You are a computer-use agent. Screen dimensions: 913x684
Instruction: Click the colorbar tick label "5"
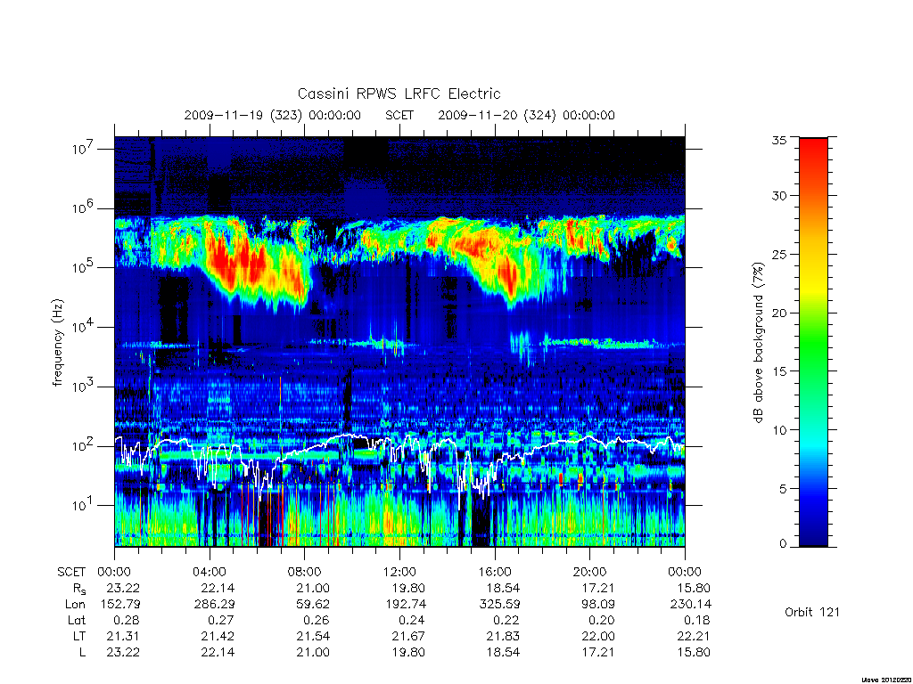click(782, 489)
